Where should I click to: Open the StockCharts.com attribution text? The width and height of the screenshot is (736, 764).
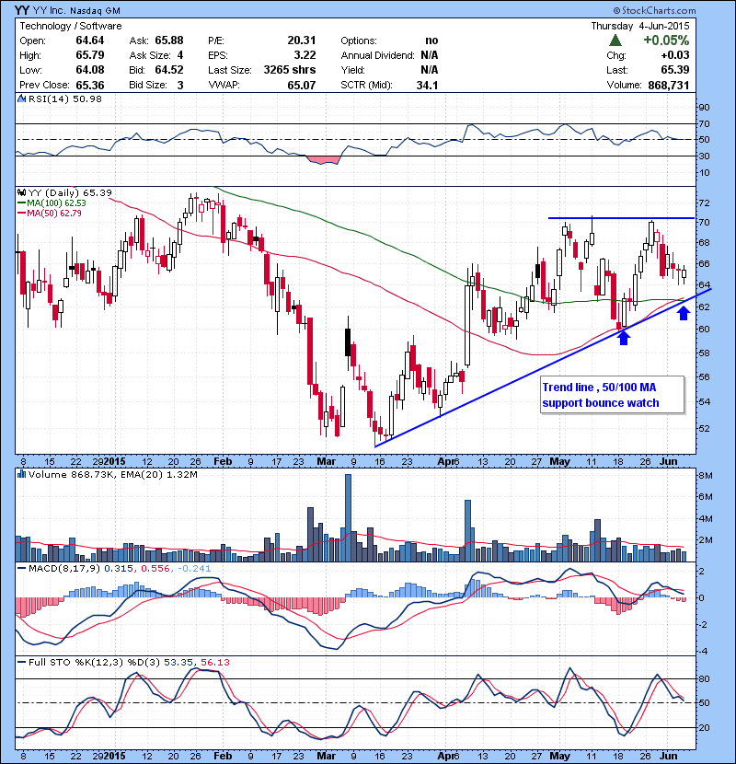pyautogui.click(x=658, y=10)
